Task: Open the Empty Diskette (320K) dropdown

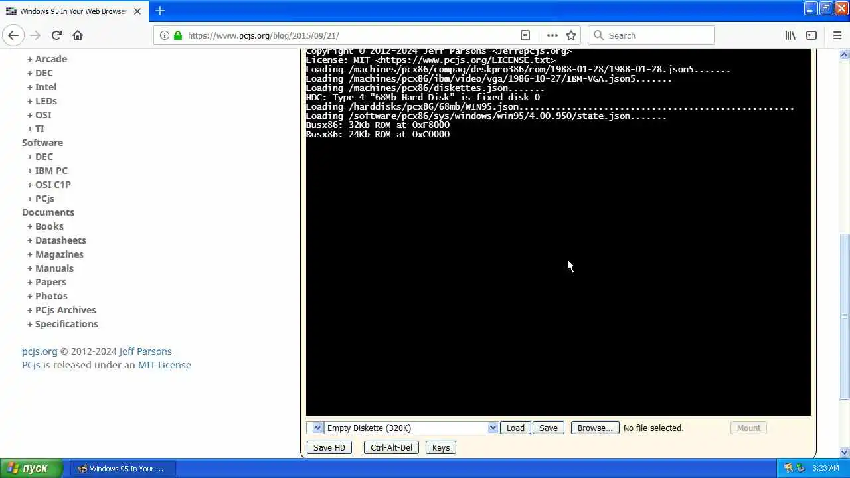Action: [411, 428]
